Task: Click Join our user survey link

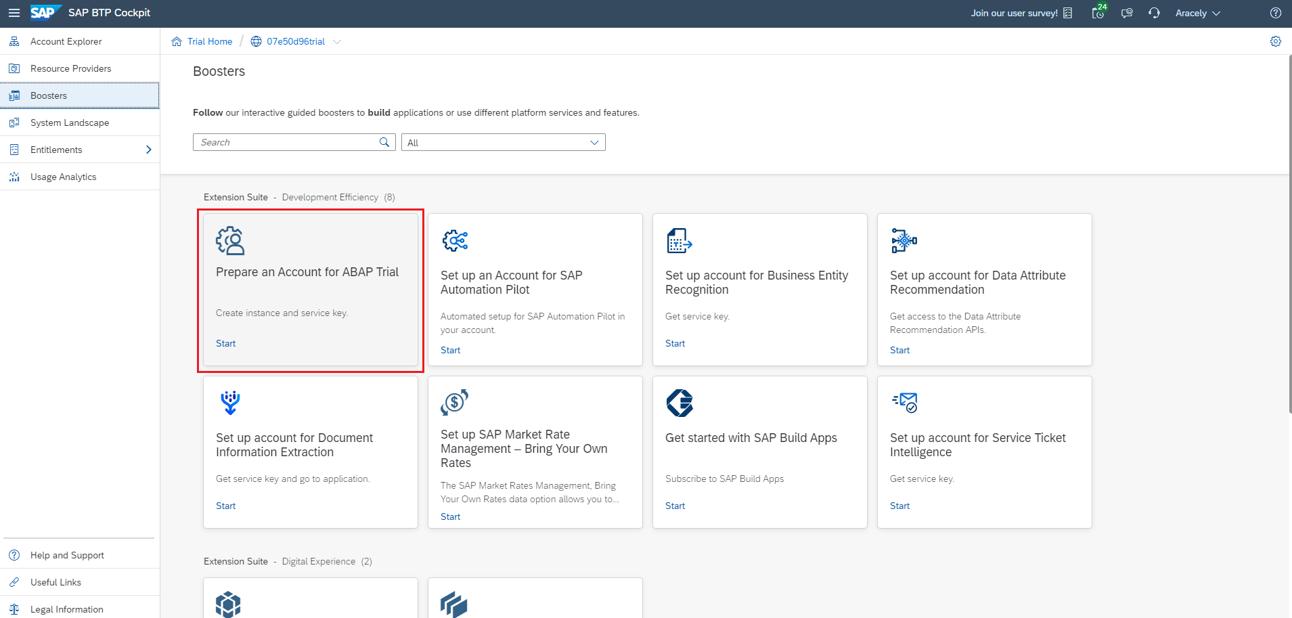Action: pos(1014,13)
